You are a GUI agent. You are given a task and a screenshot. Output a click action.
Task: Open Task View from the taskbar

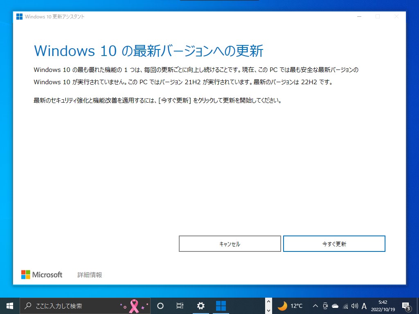[x=180, y=305]
